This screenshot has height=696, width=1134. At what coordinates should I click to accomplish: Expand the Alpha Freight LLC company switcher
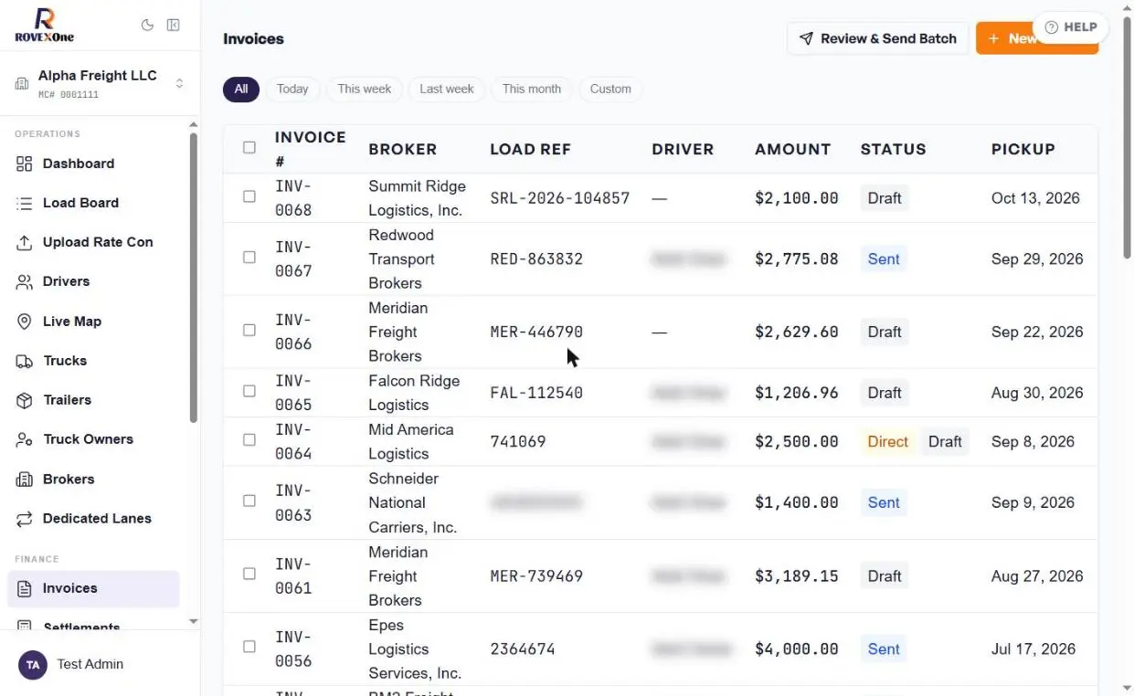coord(100,84)
